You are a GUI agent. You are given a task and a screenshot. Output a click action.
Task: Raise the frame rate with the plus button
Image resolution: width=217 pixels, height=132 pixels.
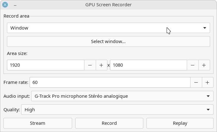[208, 82]
